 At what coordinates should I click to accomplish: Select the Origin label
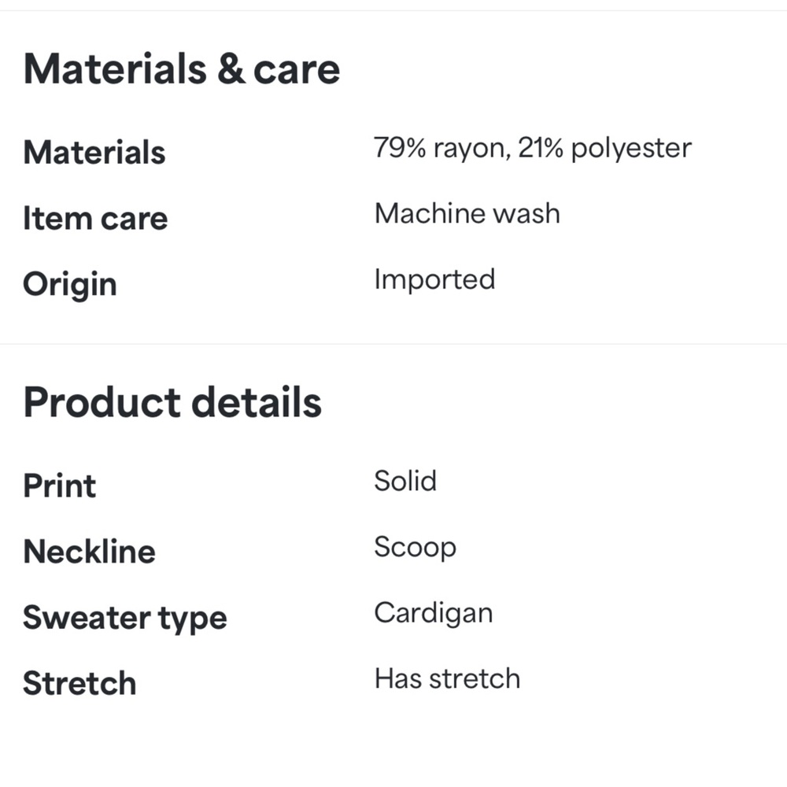(x=70, y=284)
